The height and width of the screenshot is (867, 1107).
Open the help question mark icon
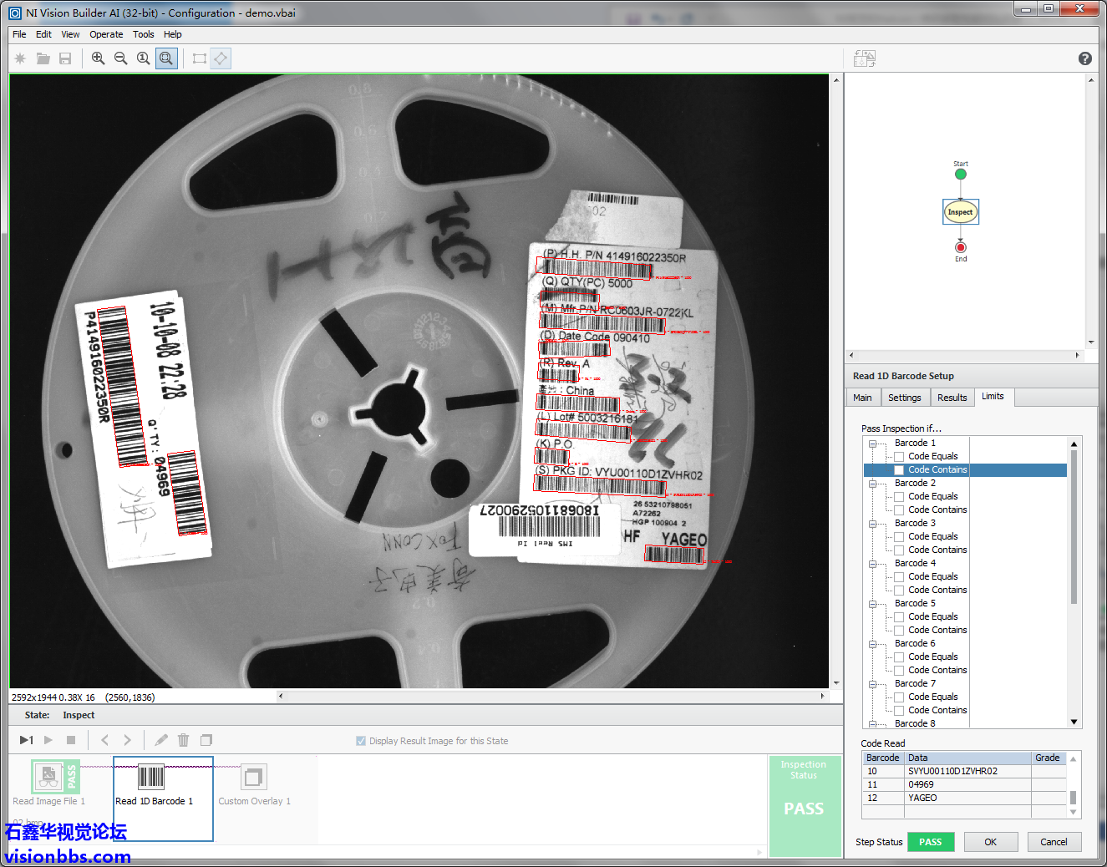(1084, 58)
